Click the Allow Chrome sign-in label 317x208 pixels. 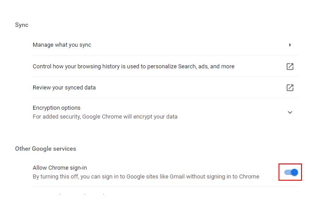click(60, 168)
